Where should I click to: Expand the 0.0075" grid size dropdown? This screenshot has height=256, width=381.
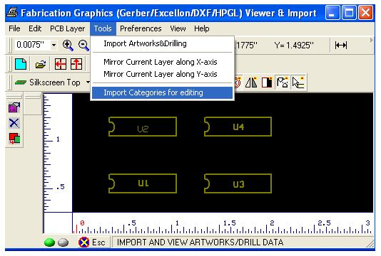pos(54,45)
